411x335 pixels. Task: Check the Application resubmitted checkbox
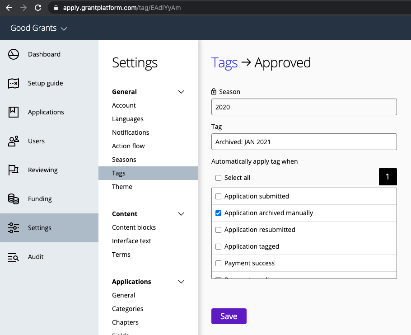click(x=218, y=230)
